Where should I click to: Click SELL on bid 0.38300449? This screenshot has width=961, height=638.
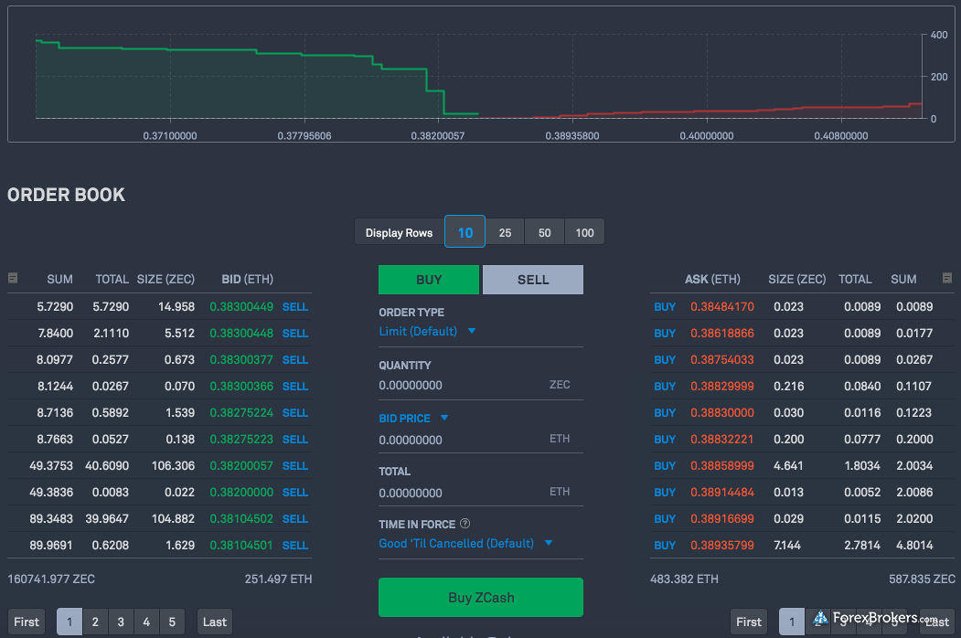click(x=294, y=306)
